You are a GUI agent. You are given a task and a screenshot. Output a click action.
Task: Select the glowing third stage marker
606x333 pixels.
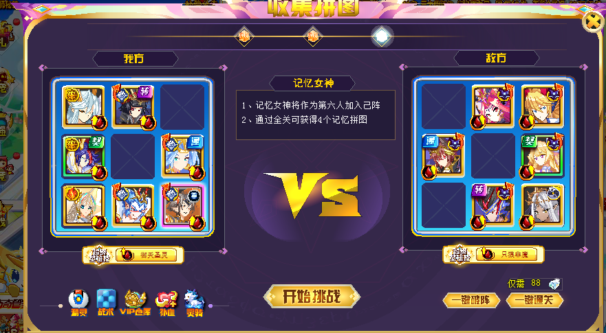coord(382,36)
